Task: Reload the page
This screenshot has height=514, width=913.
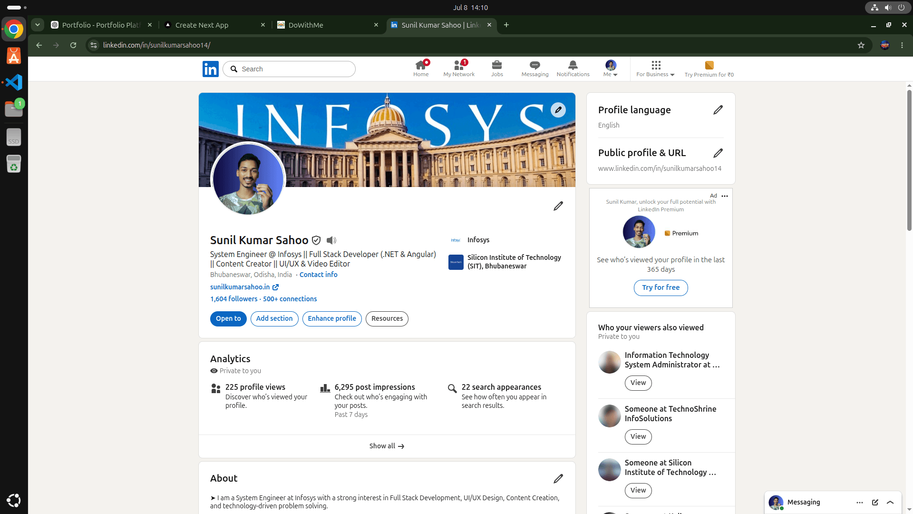Action: coord(73,45)
